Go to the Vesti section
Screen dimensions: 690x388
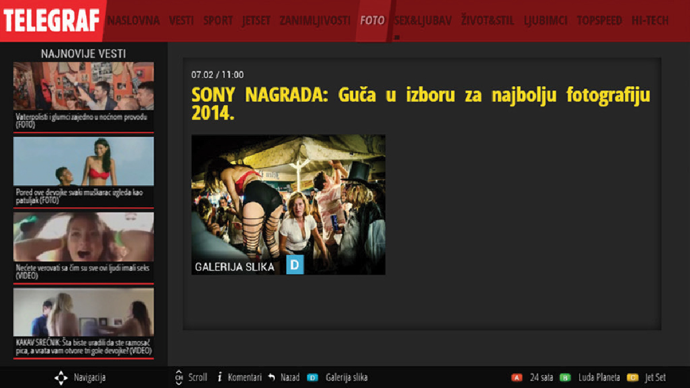[x=181, y=21]
